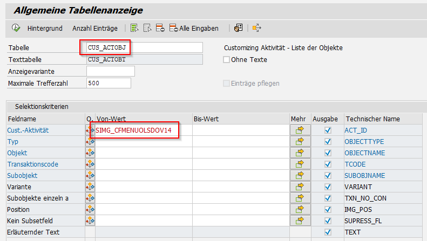
Task: Click the Anzeigevariante input field
Action: [111, 71]
